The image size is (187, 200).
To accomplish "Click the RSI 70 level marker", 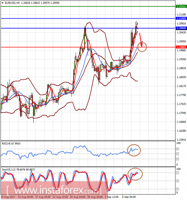I will pyautogui.click(x=177, y=149).
